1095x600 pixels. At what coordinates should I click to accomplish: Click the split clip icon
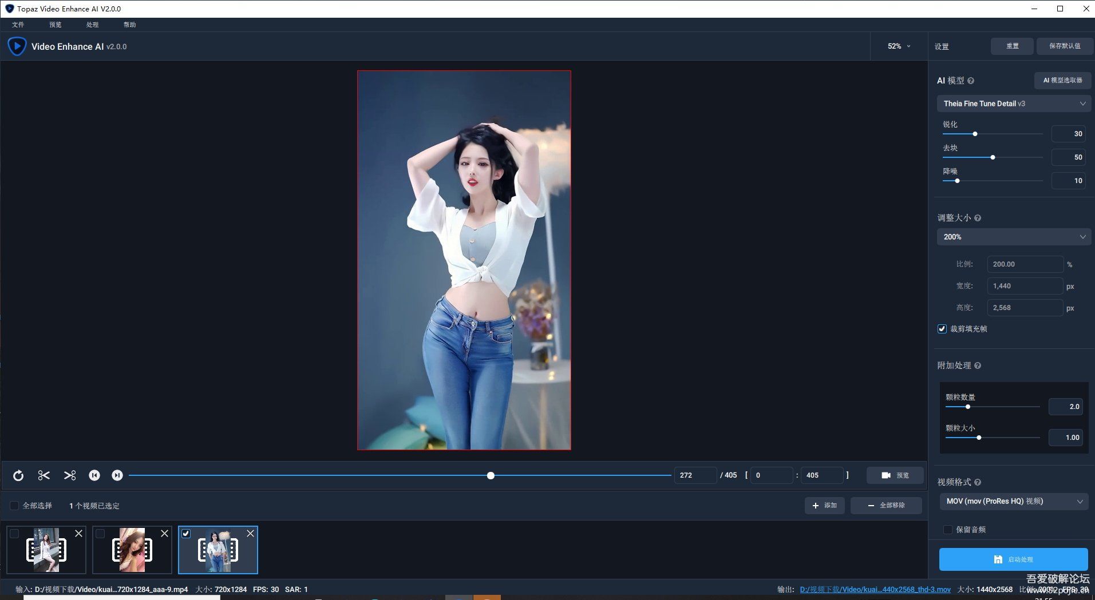click(70, 475)
